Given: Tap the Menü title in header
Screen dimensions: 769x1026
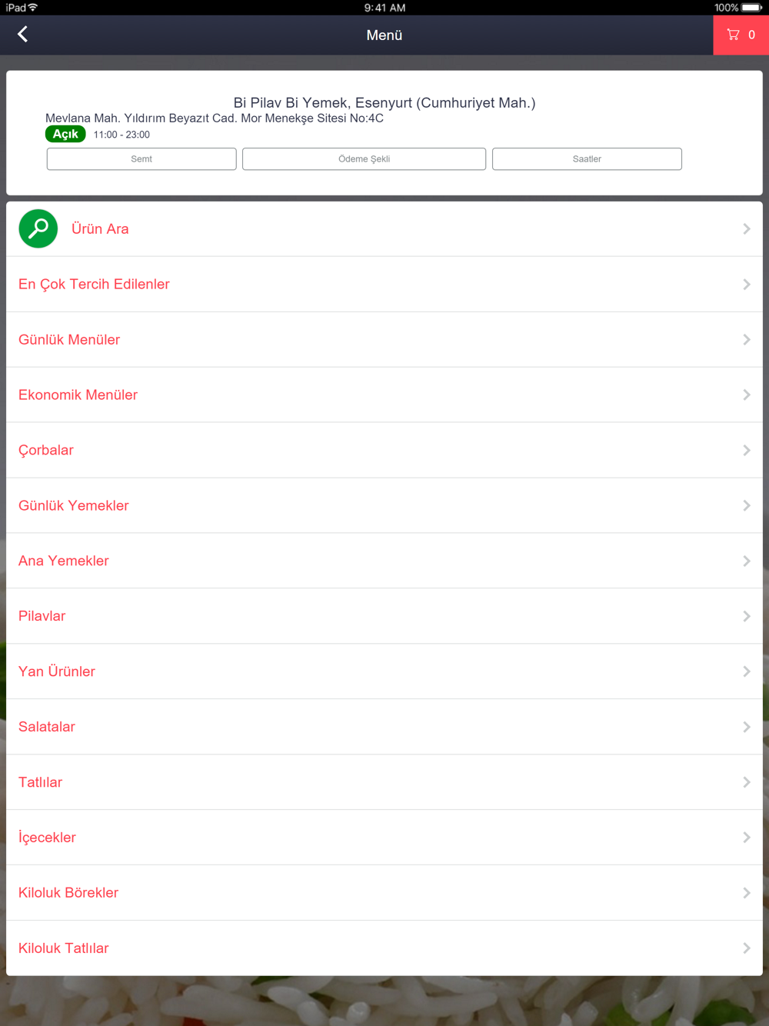Looking at the screenshot, I should coord(384,35).
